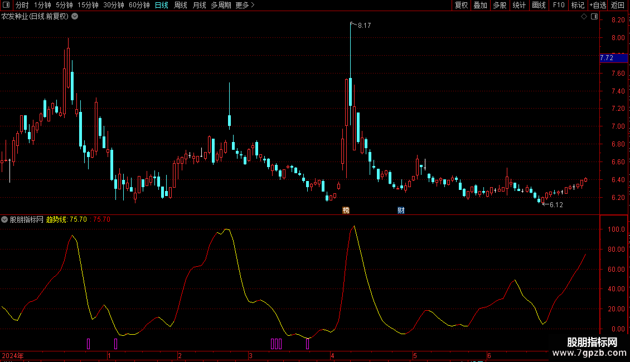The height and width of the screenshot is (362, 630).
Task: Click the 100.0 indicator axis value
Action: pos(616,229)
